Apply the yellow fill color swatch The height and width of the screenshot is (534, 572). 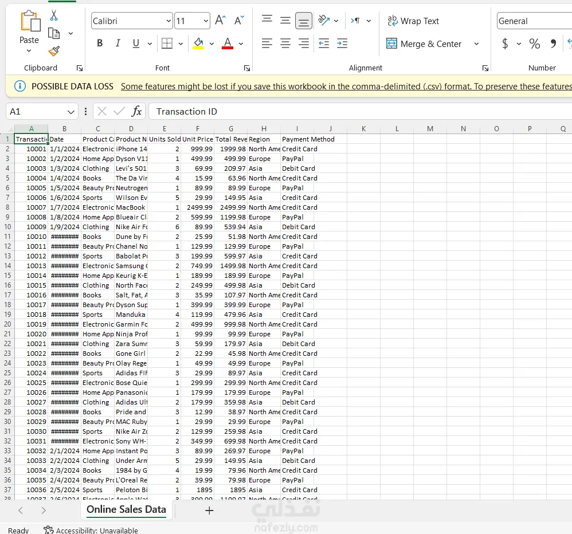[198, 44]
